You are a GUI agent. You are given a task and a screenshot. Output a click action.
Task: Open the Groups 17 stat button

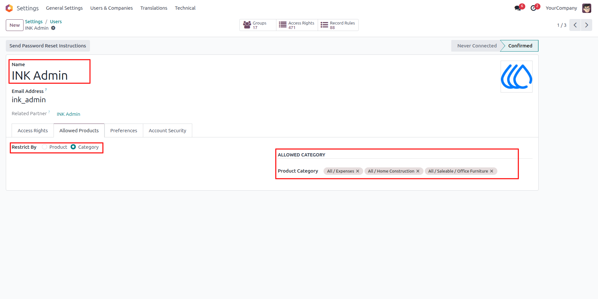point(258,25)
